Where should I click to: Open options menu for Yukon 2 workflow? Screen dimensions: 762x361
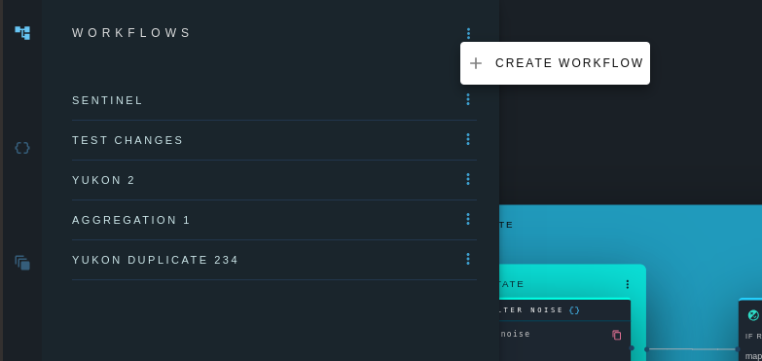click(468, 179)
